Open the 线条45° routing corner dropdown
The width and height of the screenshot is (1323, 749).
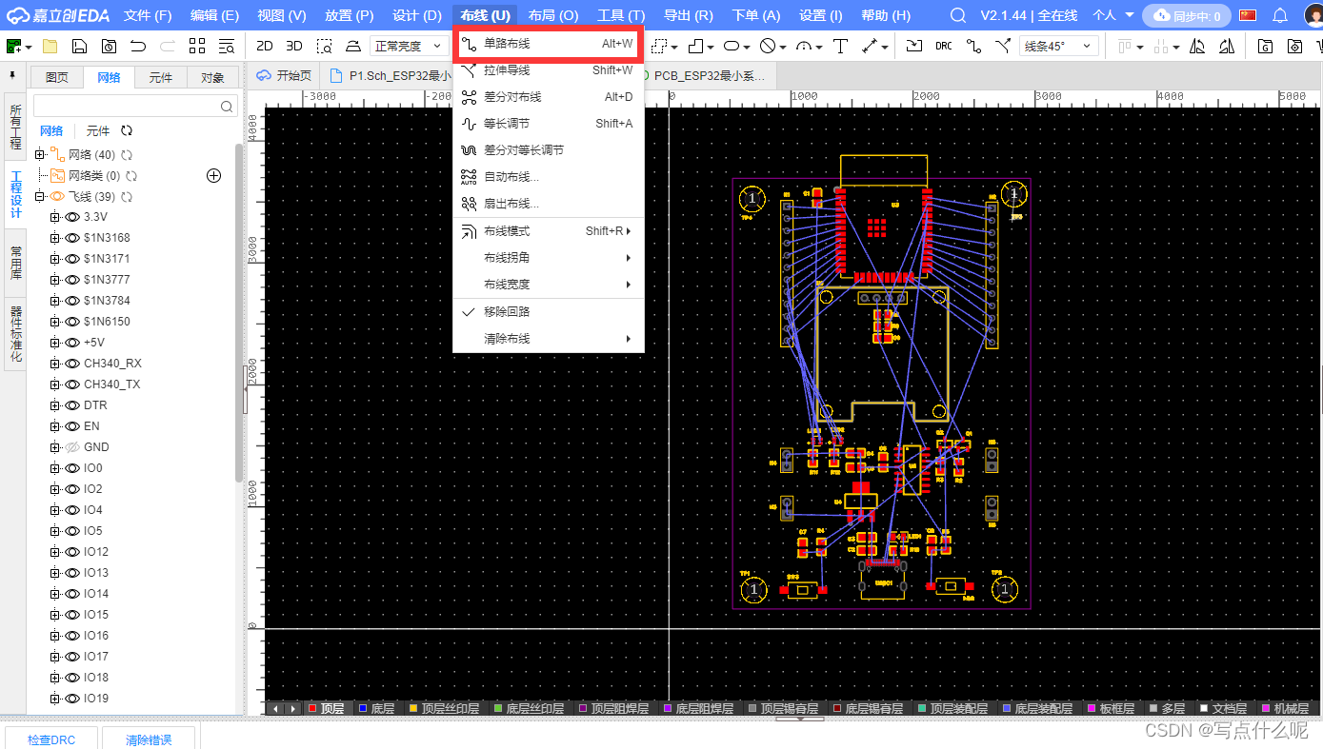point(1059,47)
